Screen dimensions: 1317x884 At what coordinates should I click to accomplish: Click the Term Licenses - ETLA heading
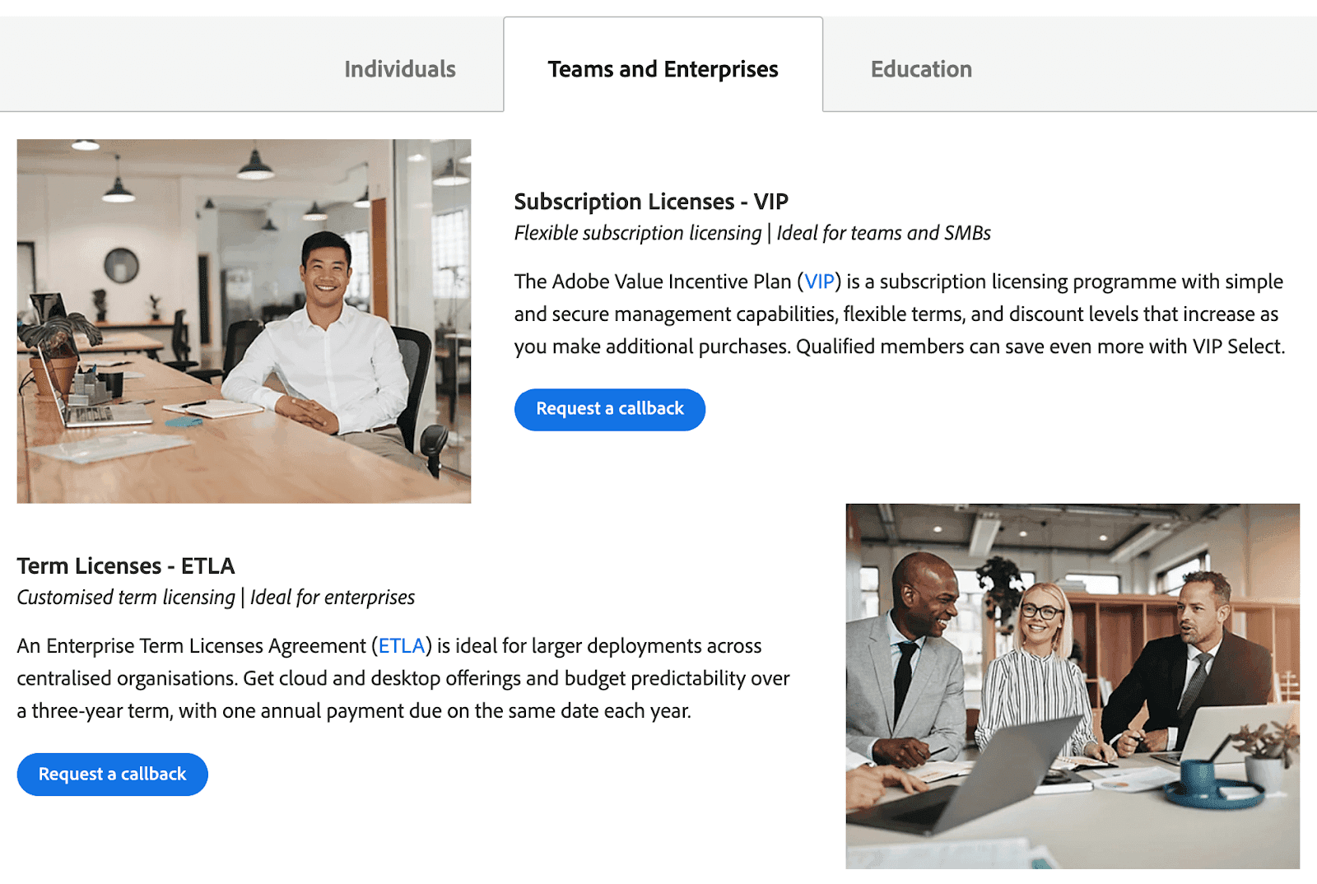(x=126, y=566)
